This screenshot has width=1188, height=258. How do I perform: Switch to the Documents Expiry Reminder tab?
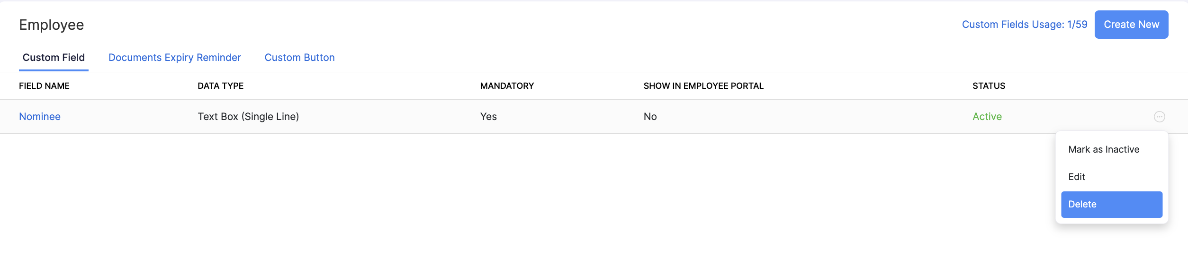click(174, 58)
